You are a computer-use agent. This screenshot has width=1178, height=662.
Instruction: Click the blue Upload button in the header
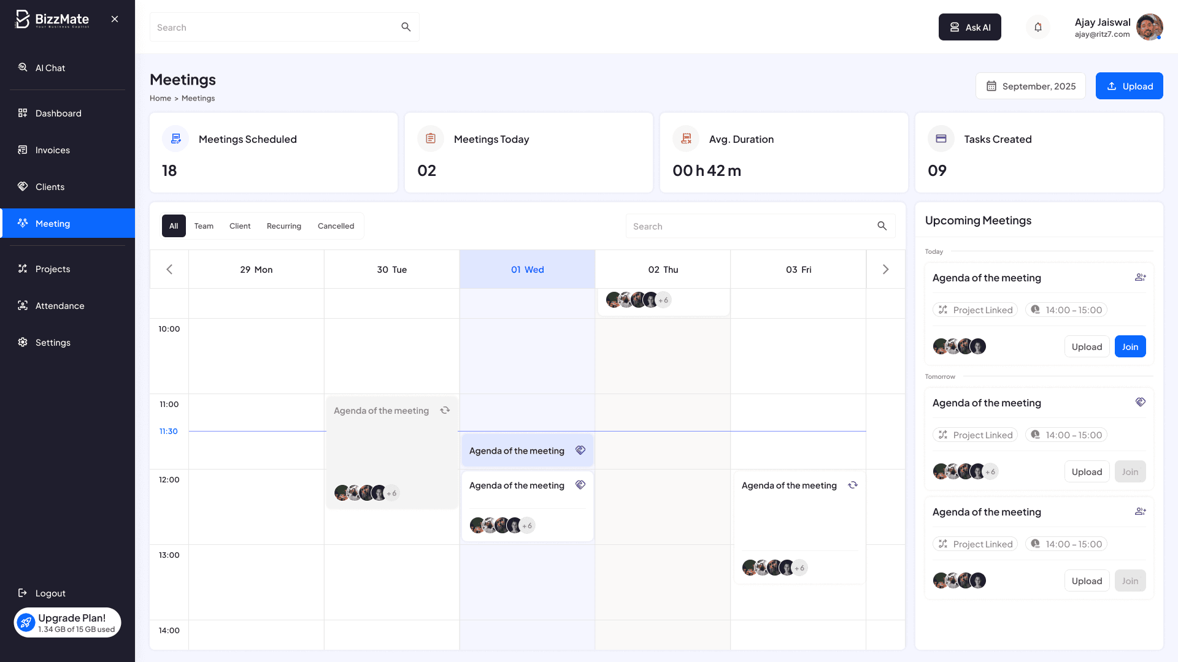1129,86
